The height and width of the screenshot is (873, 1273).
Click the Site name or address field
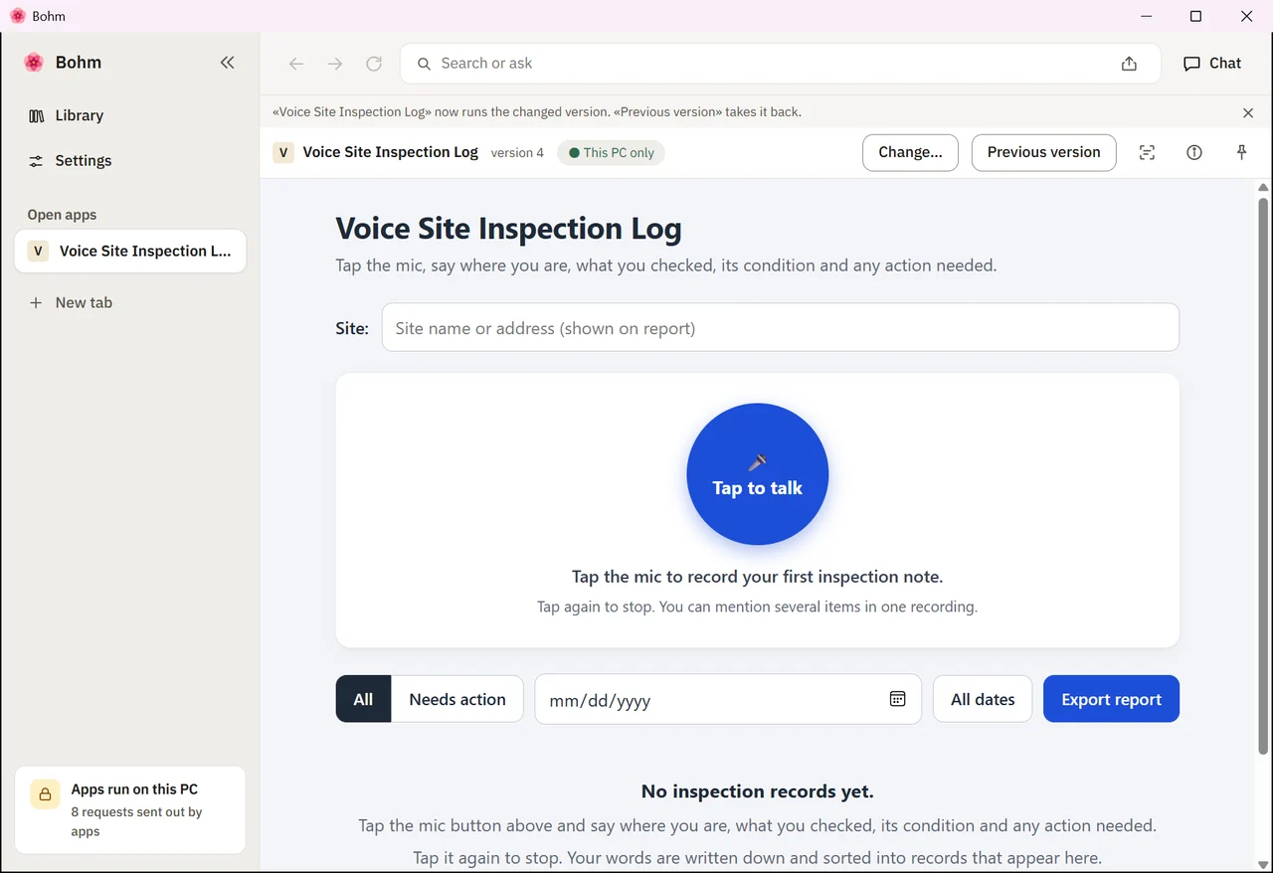click(781, 327)
